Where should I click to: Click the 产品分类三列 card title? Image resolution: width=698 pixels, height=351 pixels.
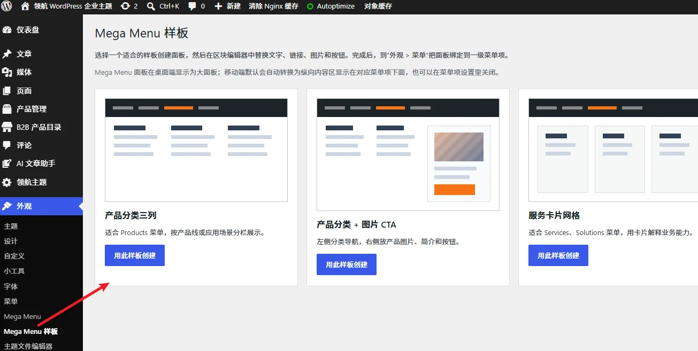click(x=131, y=216)
